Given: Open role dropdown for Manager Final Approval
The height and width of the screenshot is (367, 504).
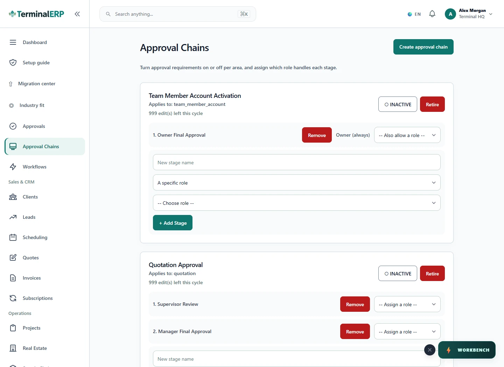Looking at the screenshot, I should point(407,331).
